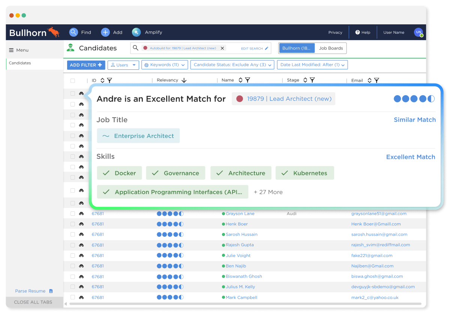Screen dimensions: 450x314
Task: Open Help question mark icon
Action: pos(357,32)
